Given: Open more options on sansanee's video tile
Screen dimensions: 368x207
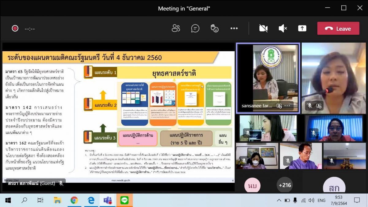Looking at the screenshot, I should click(287, 106).
